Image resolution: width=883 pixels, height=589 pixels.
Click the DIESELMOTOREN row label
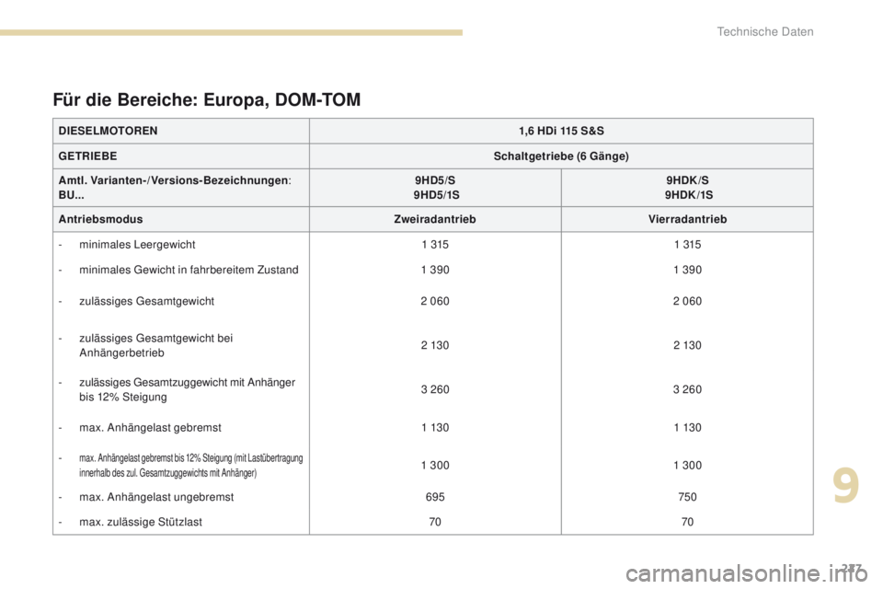tap(108, 132)
